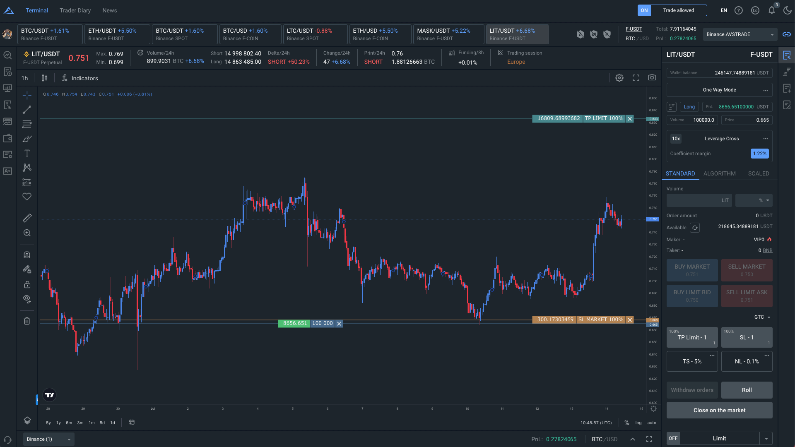Pick the text annotation tool on chart sidebar
This screenshot has height=447, width=795.
(x=26, y=153)
